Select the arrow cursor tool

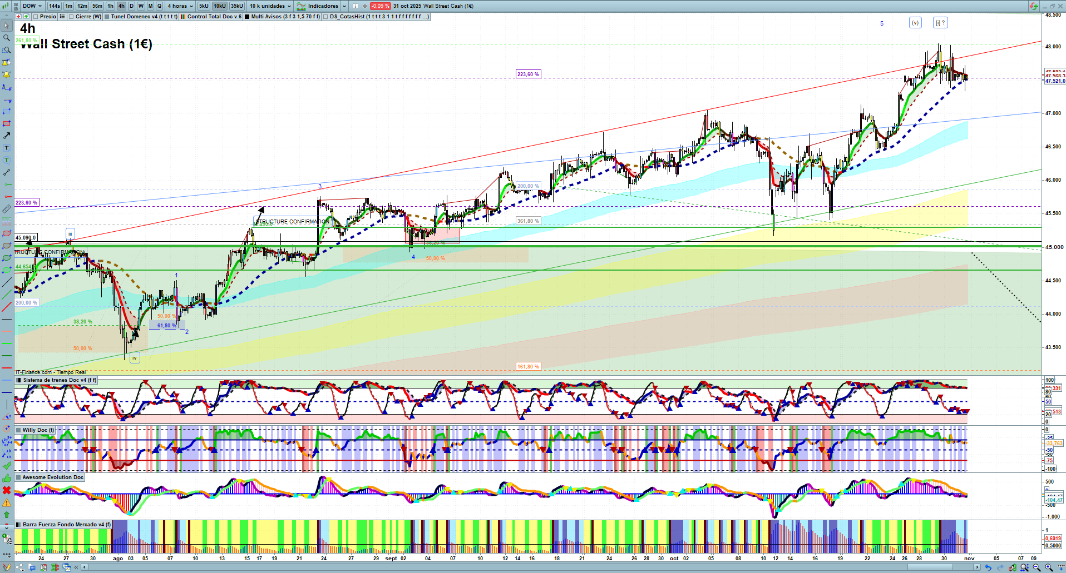tap(7, 26)
